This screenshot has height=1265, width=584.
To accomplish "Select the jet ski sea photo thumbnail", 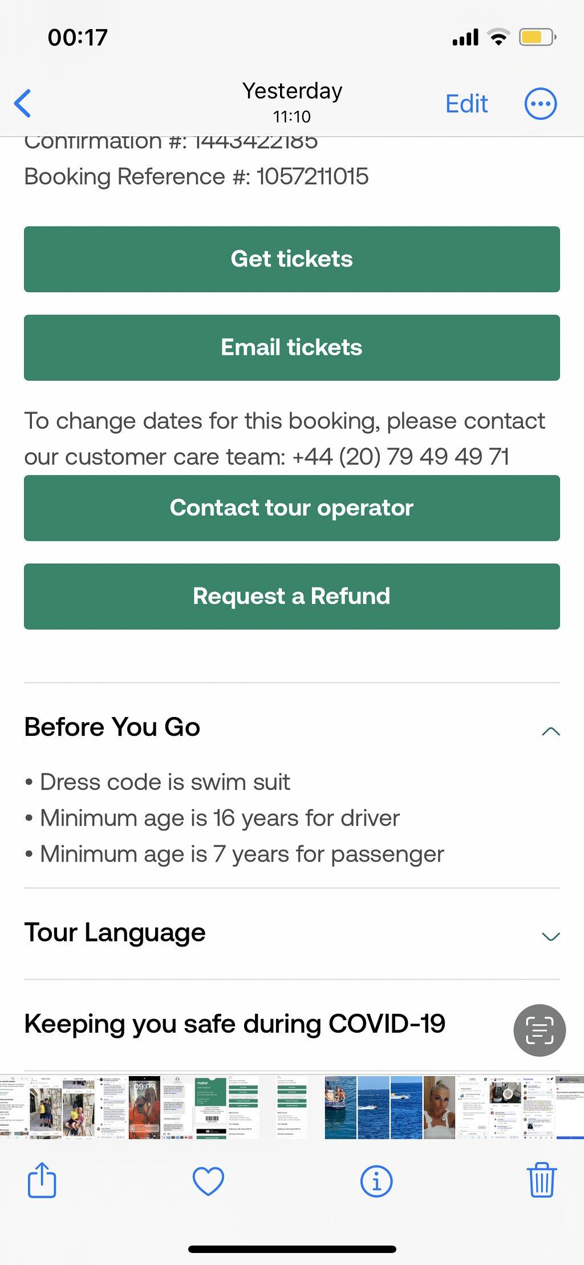I will pyautogui.click(x=374, y=1107).
